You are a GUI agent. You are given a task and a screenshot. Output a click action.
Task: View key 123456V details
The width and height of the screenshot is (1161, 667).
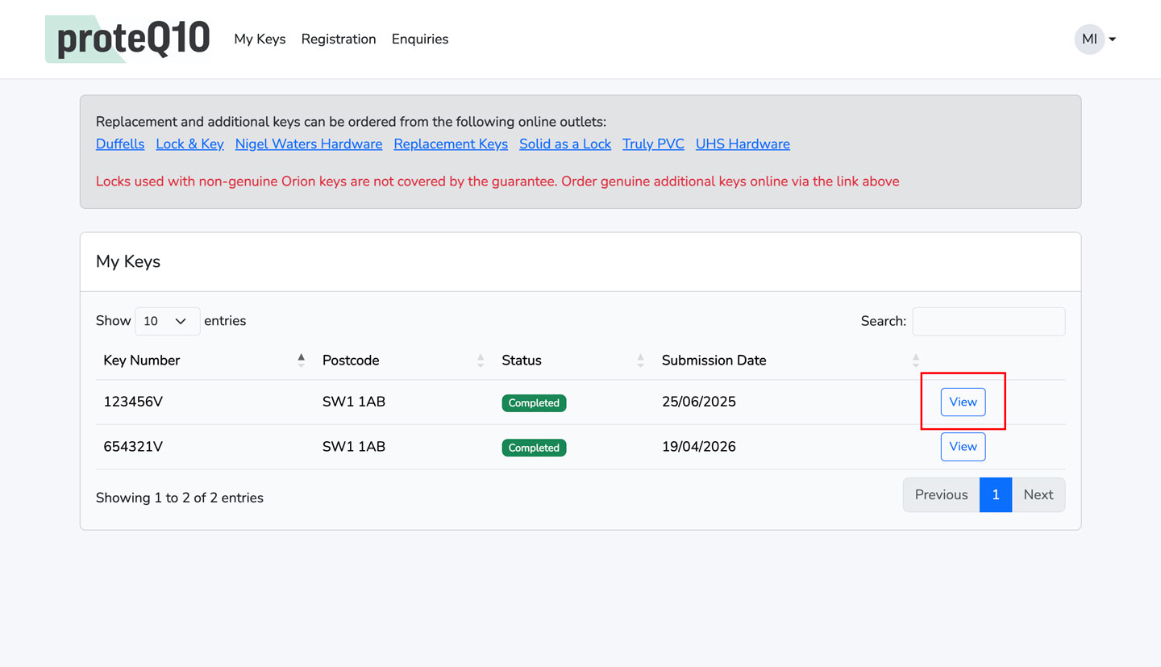pos(963,402)
